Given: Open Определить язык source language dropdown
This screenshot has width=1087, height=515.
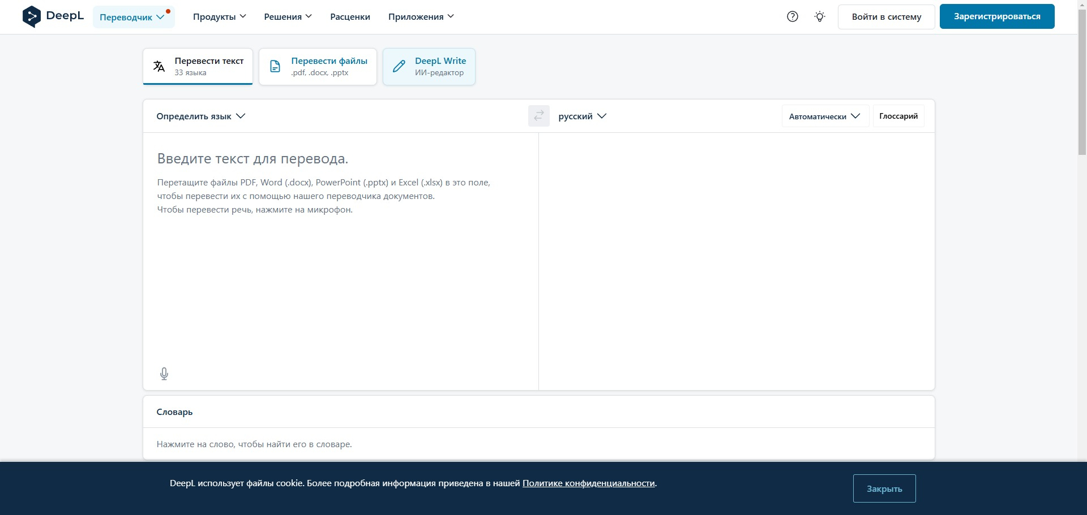Looking at the screenshot, I should (201, 116).
